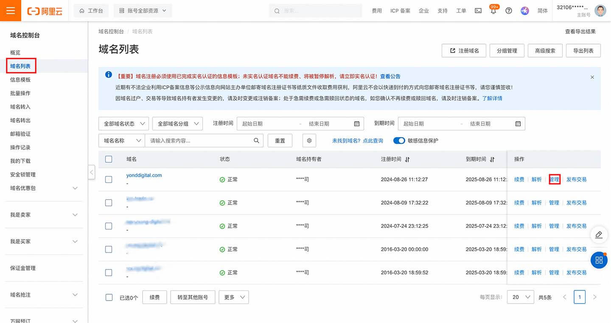Check the row registered 2024-08-09 17:32:22

109,203
